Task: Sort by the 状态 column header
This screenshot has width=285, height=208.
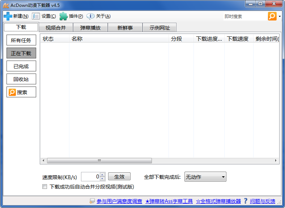Action: coord(55,39)
